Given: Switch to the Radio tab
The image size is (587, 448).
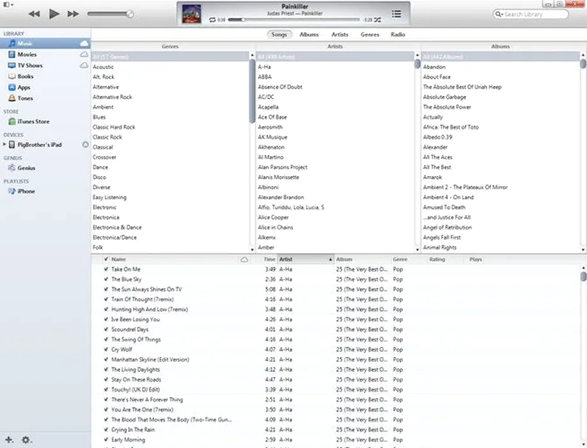Looking at the screenshot, I should point(398,35).
